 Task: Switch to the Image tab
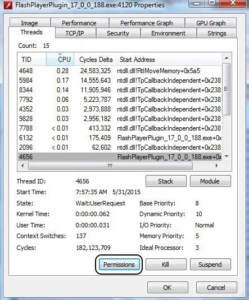30,23
